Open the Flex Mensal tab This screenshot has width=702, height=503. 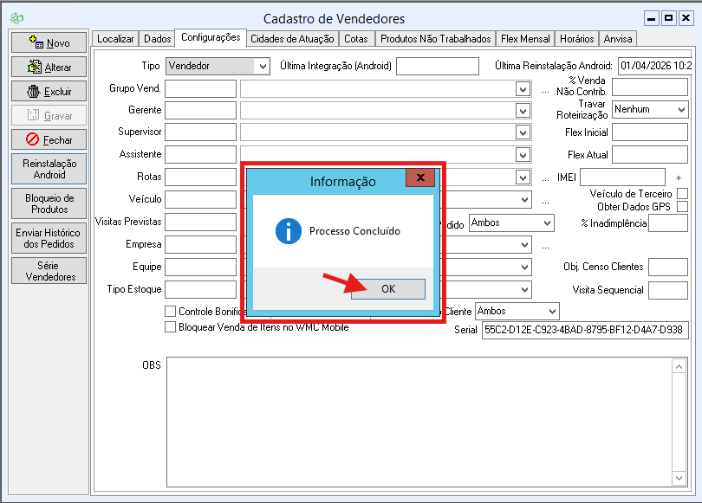point(525,39)
